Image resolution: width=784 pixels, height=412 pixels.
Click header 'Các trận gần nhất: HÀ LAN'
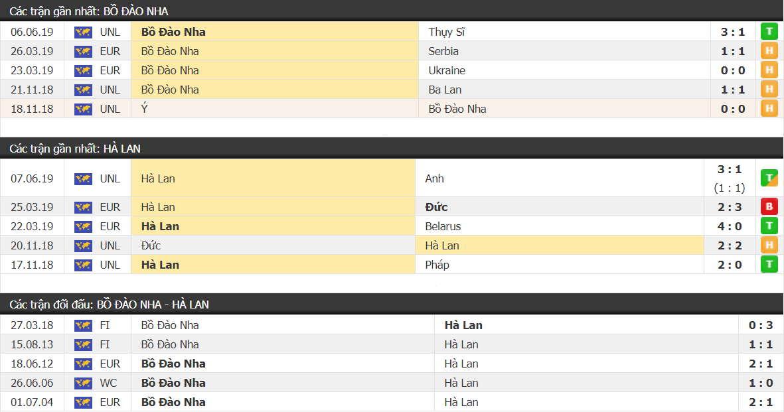[75, 149]
